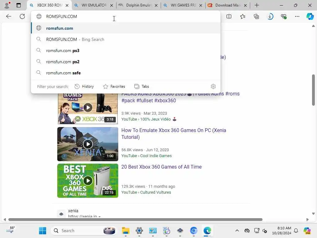Open the Settings gear app in taskbar
Image resolution: width=317 pixels, height=238 pixels.
coord(139,231)
